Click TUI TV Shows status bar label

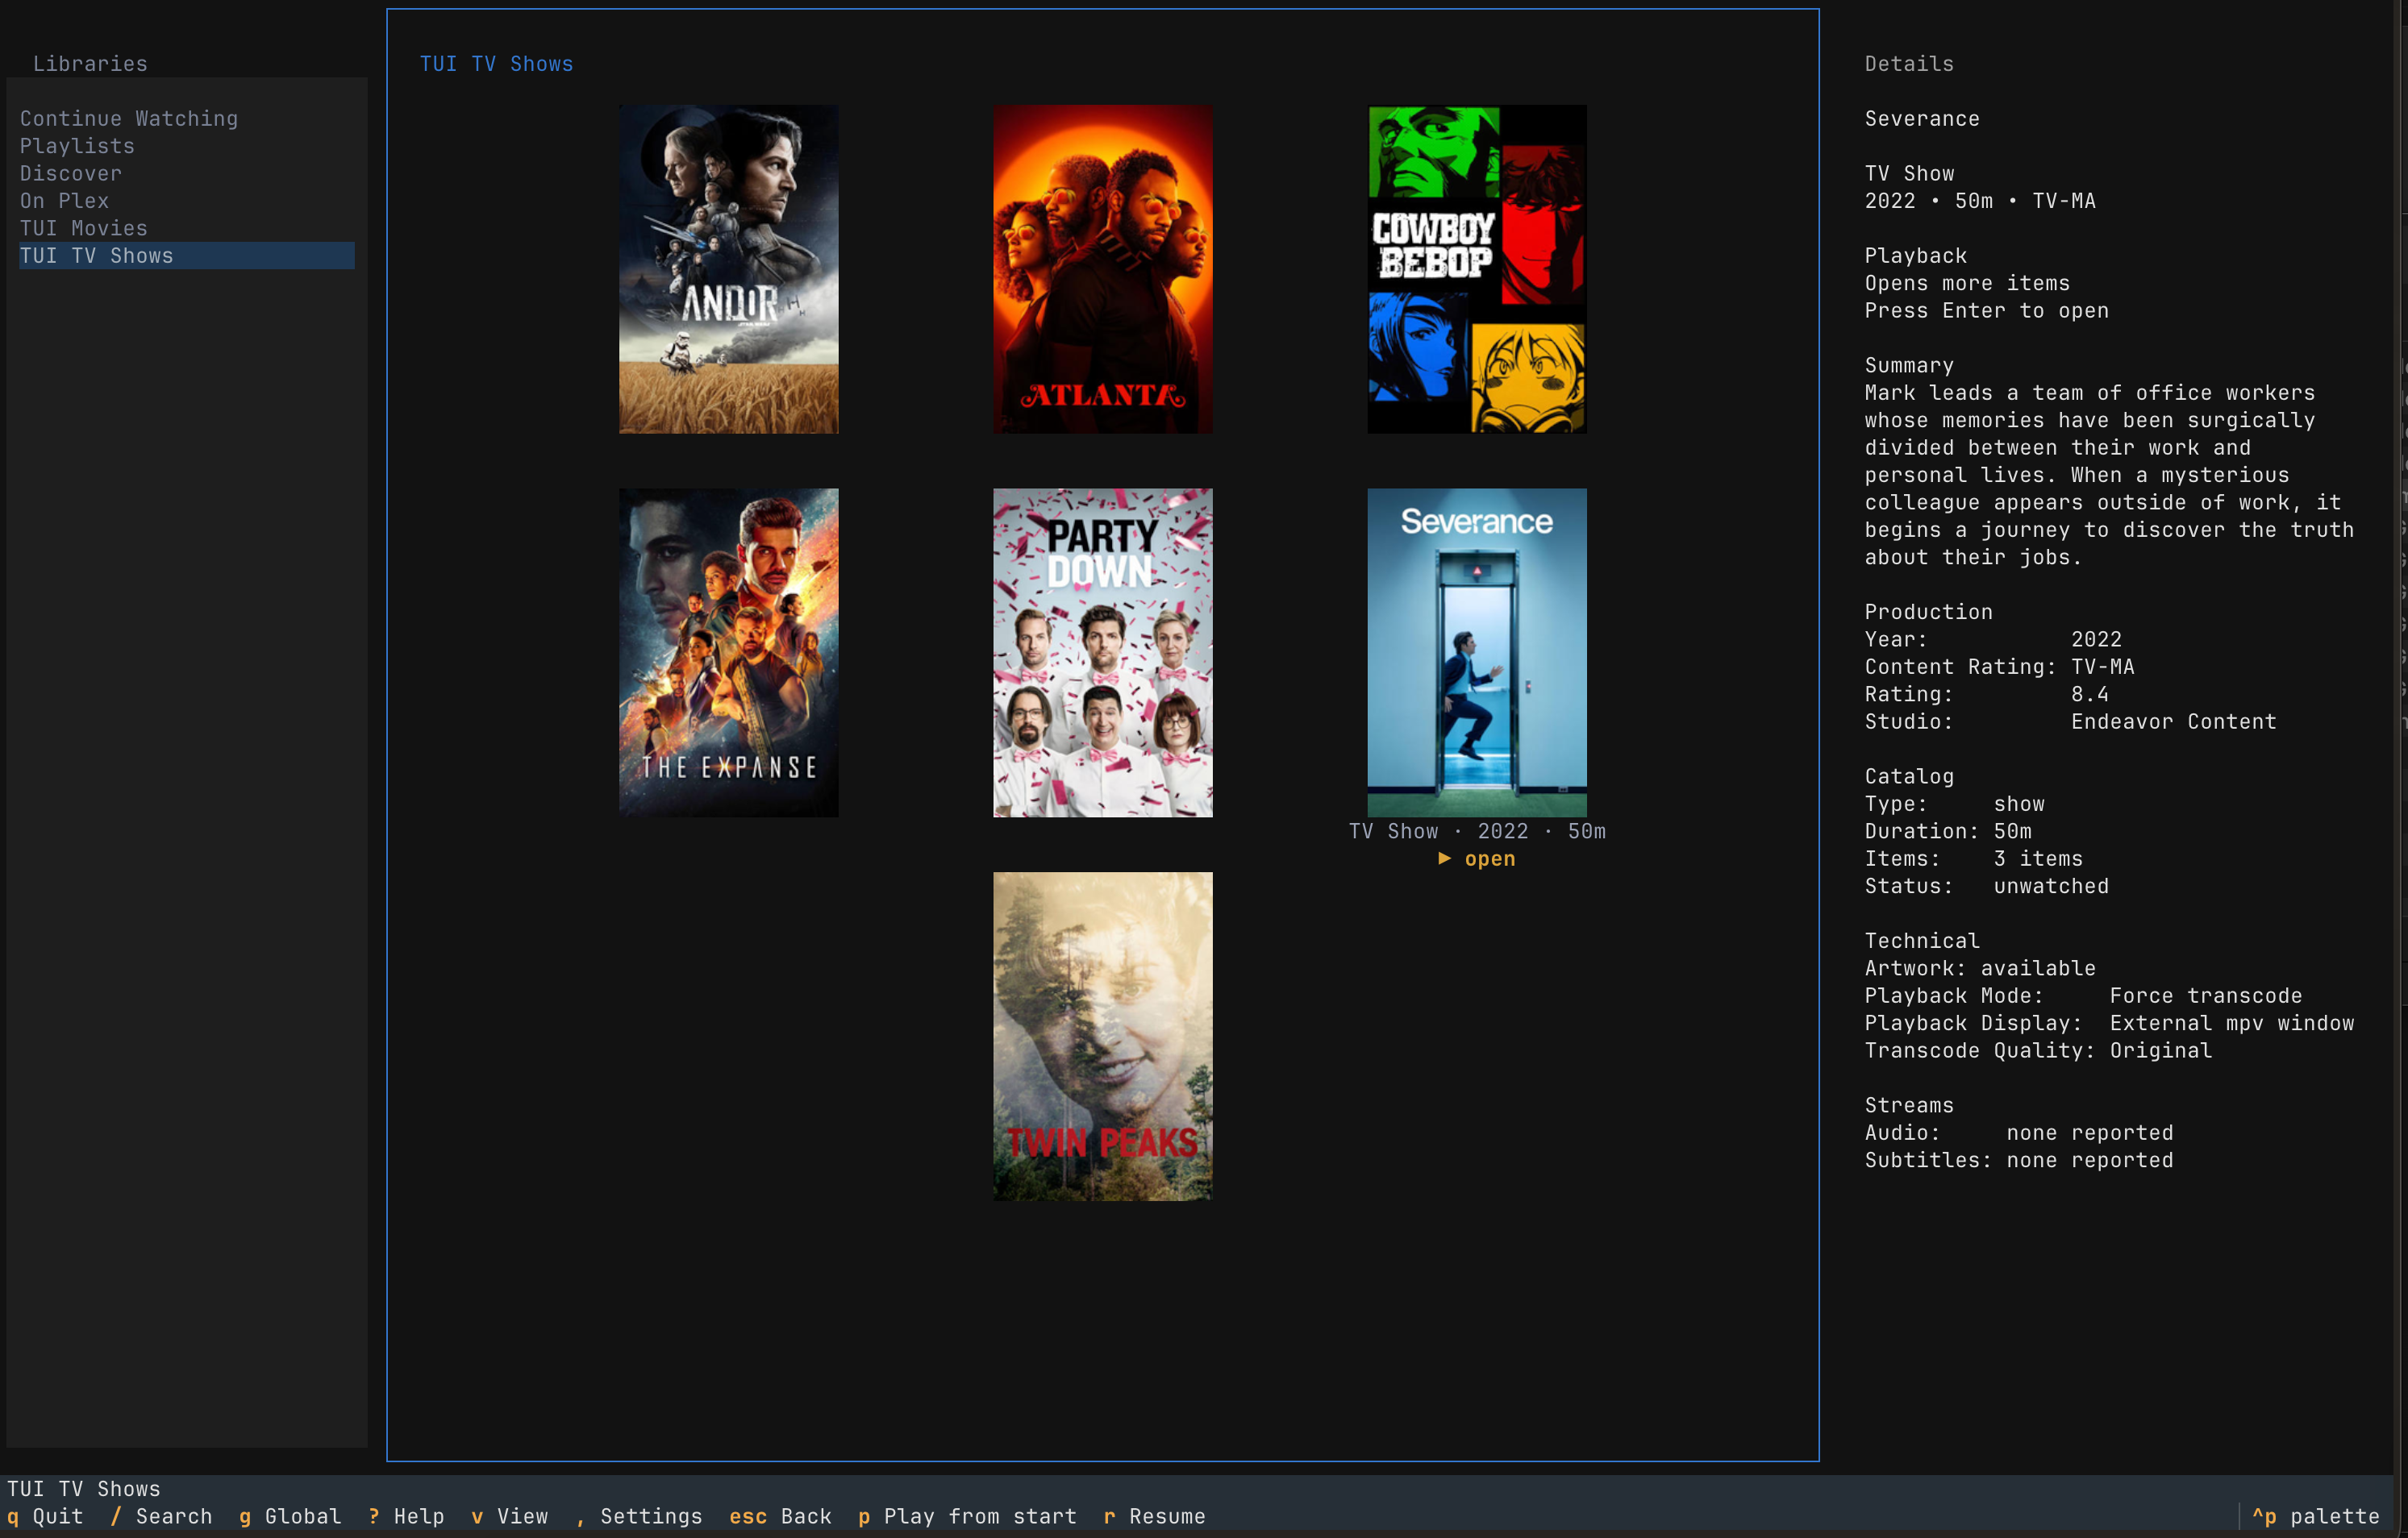pos(84,1489)
